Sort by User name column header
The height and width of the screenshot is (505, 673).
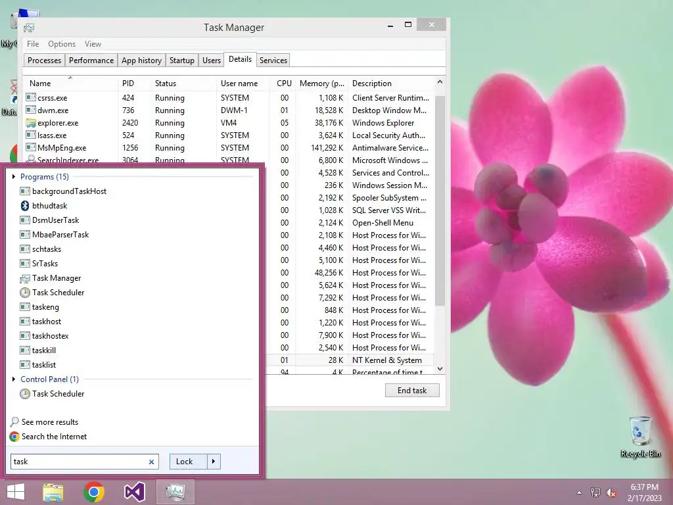click(x=243, y=84)
